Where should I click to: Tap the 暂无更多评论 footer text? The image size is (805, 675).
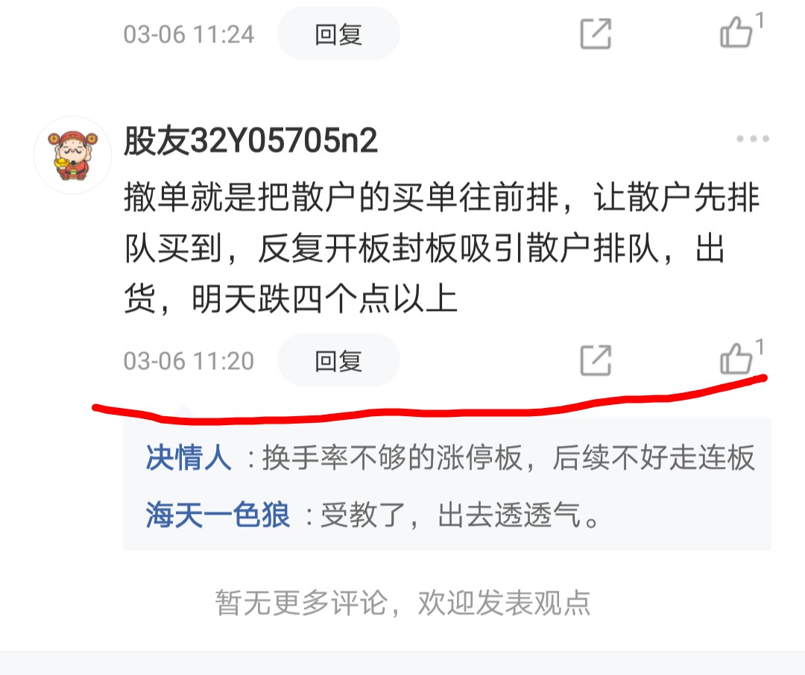(x=402, y=603)
